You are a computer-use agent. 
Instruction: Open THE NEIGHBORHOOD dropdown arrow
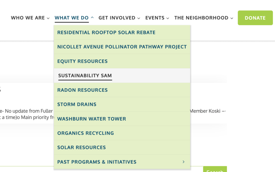[x=232, y=18]
